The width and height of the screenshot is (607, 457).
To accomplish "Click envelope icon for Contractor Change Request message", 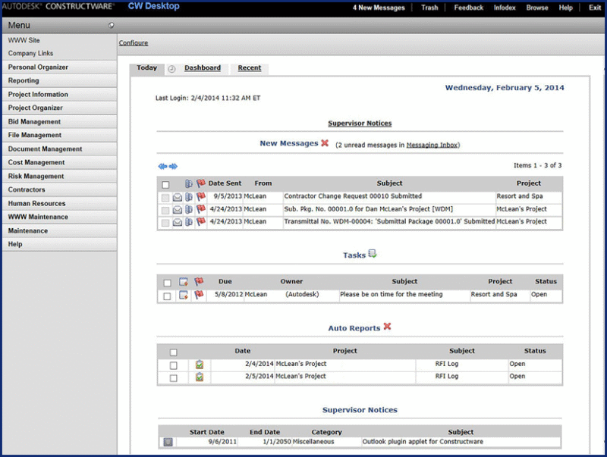I will pyautogui.click(x=177, y=196).
